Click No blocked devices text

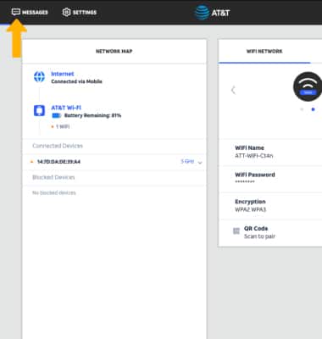click(54, 192)
